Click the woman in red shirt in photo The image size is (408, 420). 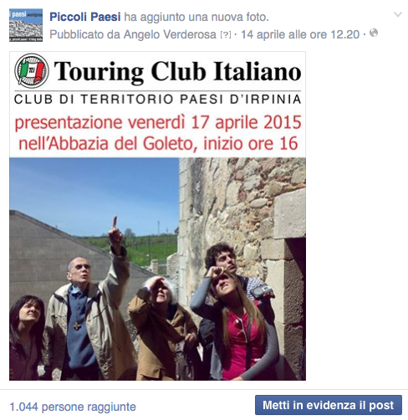pos(240,326)
